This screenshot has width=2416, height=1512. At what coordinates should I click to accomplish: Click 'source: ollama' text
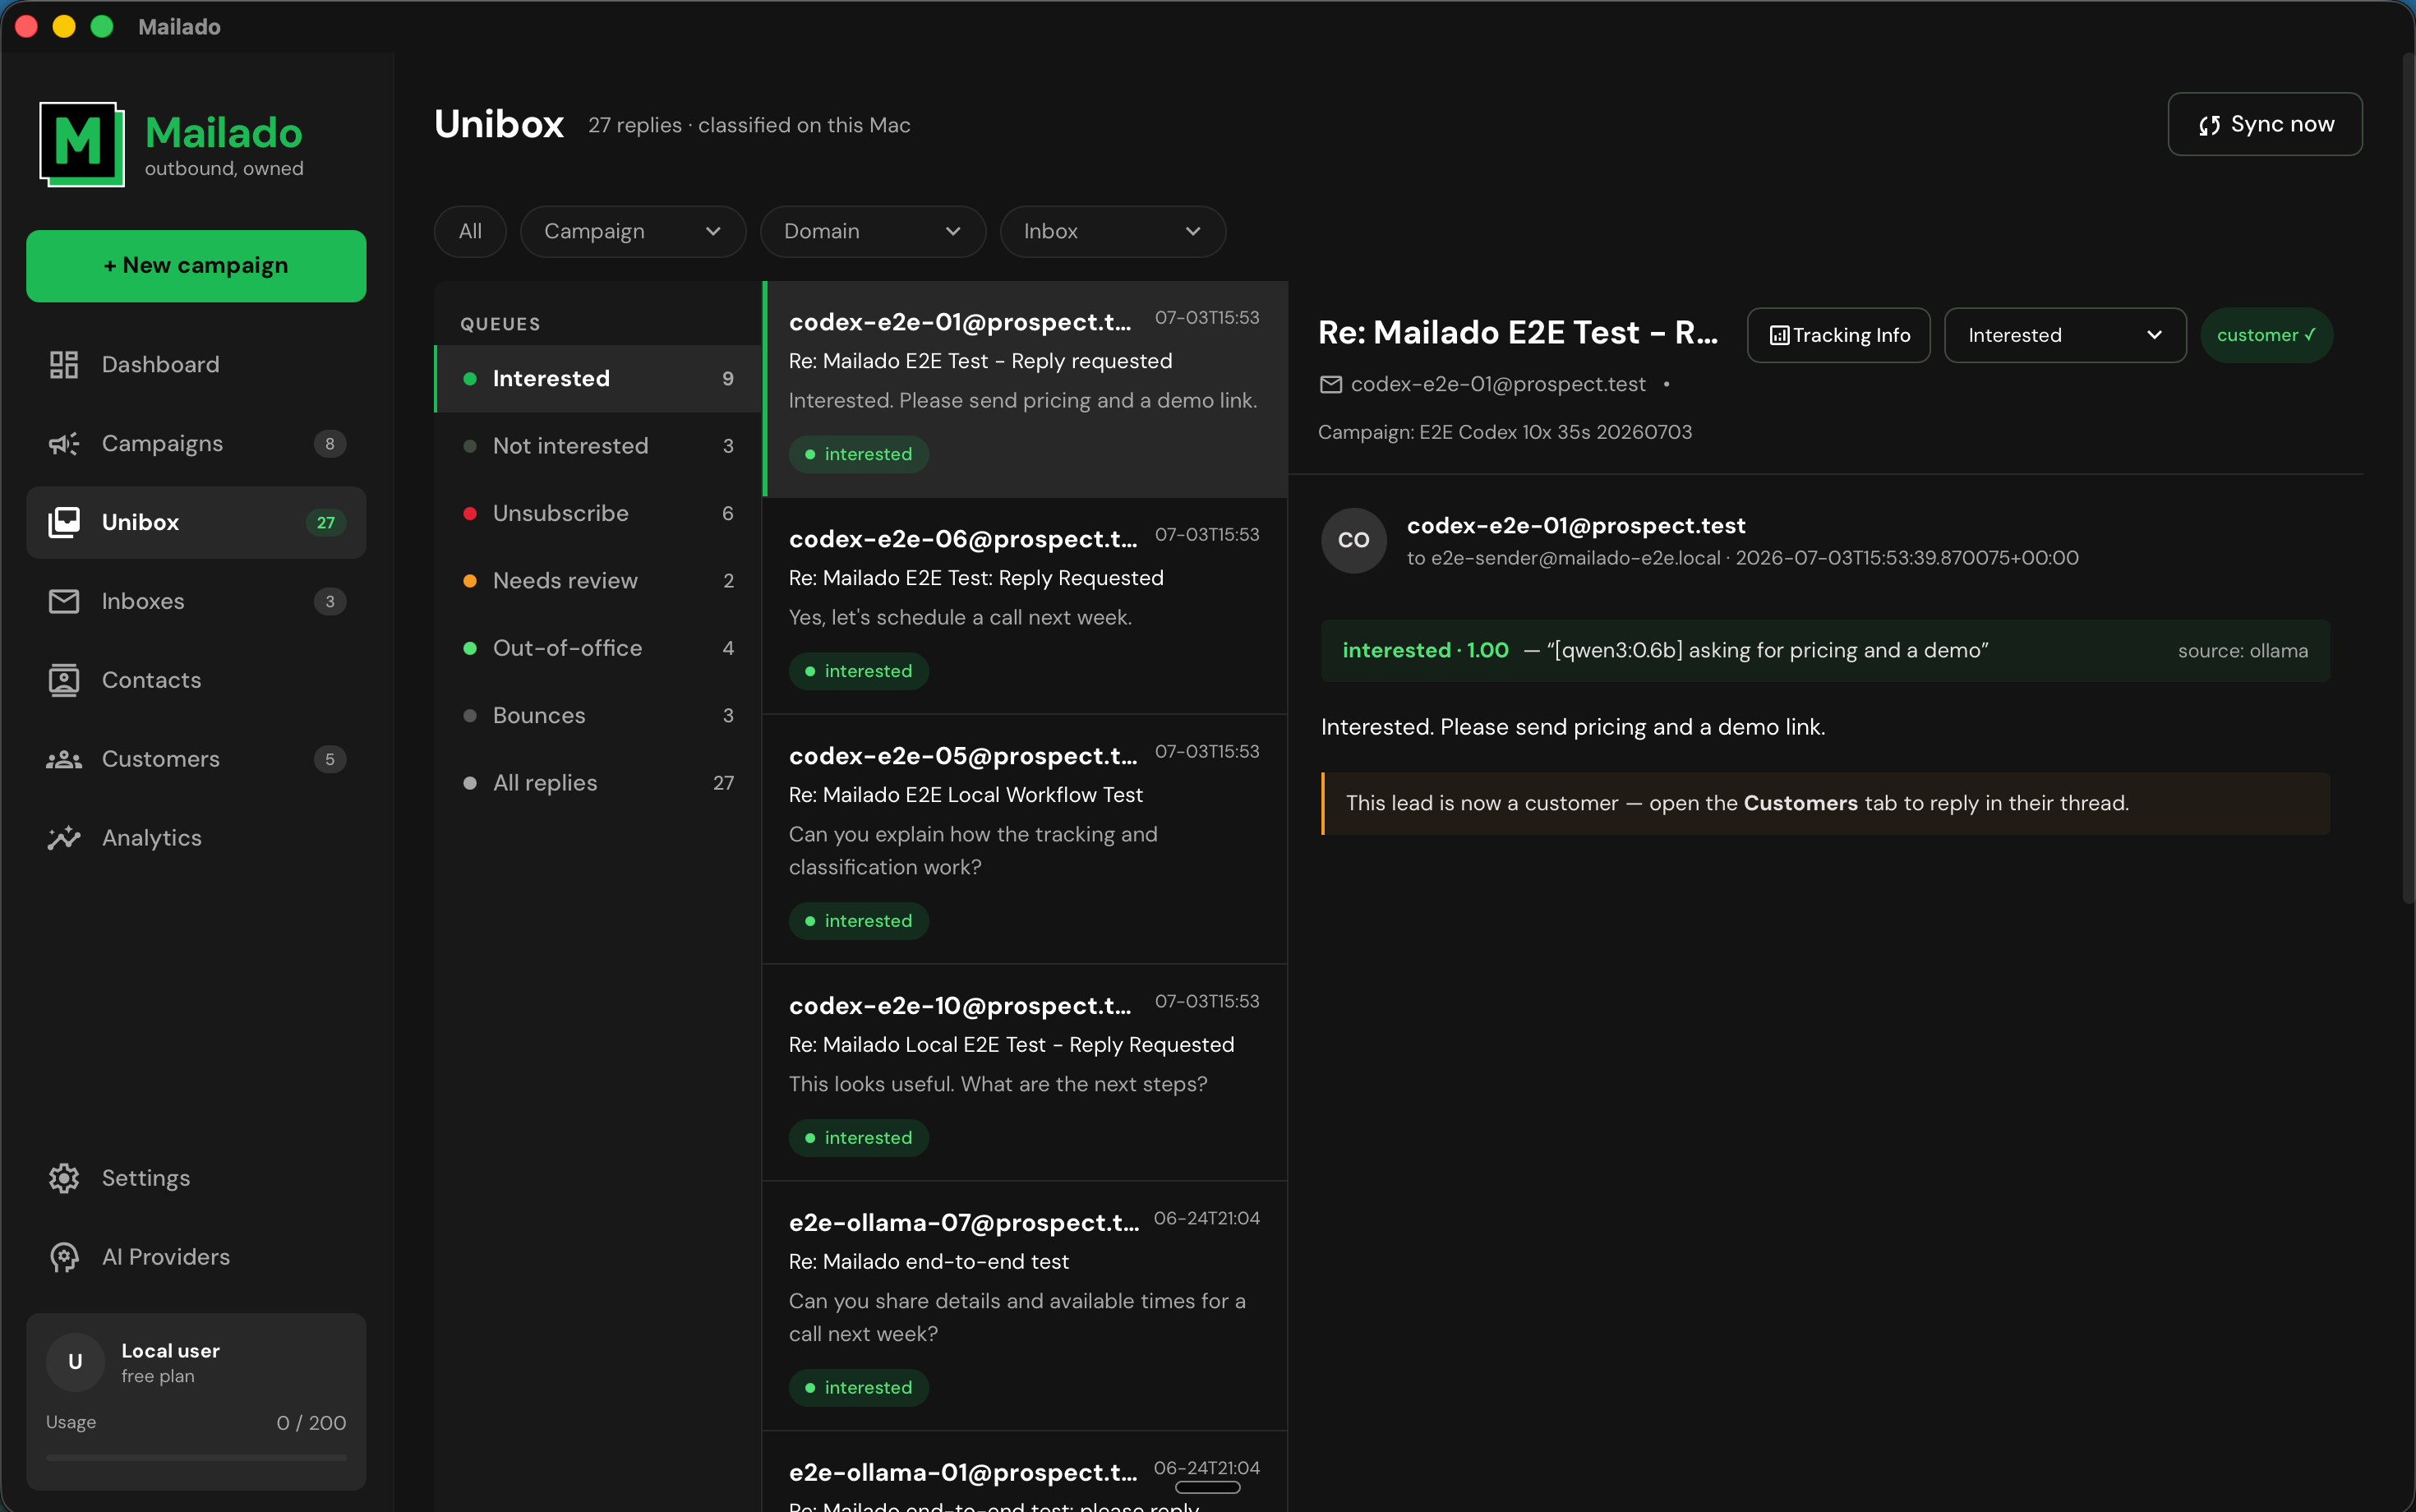[x=2243, y=651]
